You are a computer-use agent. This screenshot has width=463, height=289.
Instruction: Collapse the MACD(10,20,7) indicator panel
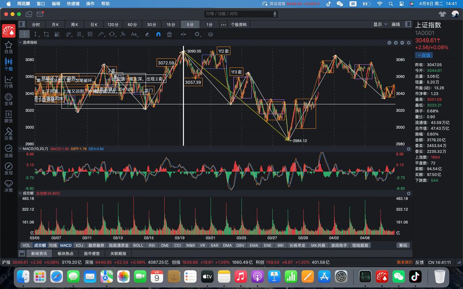(20, 149)
